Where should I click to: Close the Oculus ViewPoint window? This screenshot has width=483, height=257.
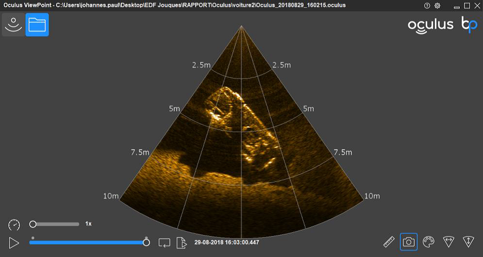[x=477, y=6]
